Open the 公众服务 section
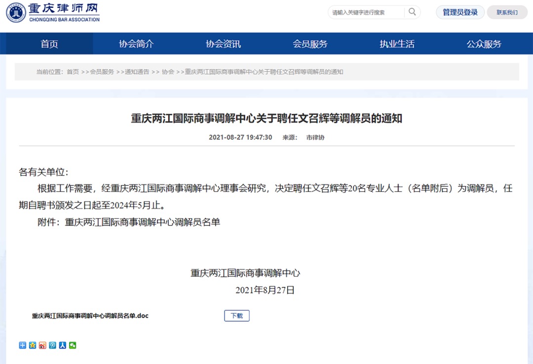Image resolution: width=533 pixels, height=364 pixels. pyautogui.click(x=483, y=44)
